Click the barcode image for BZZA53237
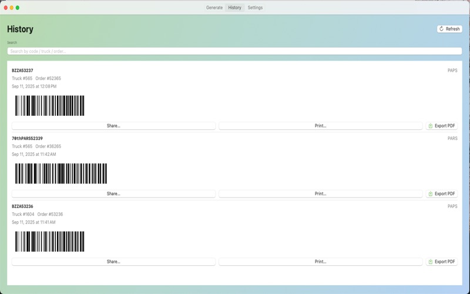Viewport: 470px width, 294px height. tap(50, 106)
